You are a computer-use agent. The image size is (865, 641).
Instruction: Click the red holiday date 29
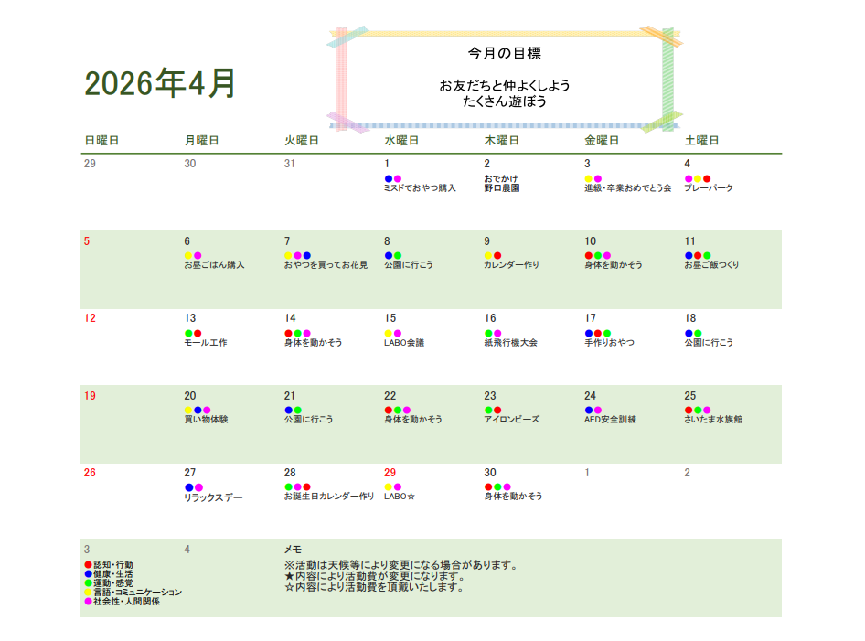coord(390,473)
